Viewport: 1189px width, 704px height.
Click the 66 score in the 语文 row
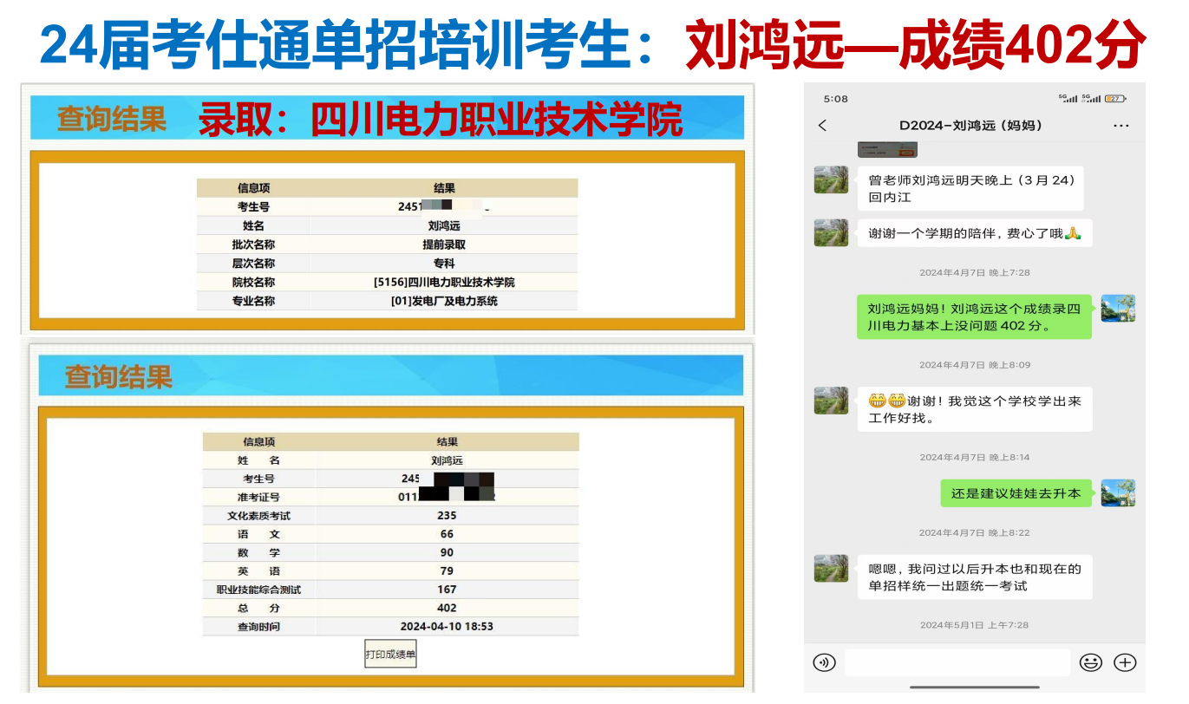447,534
